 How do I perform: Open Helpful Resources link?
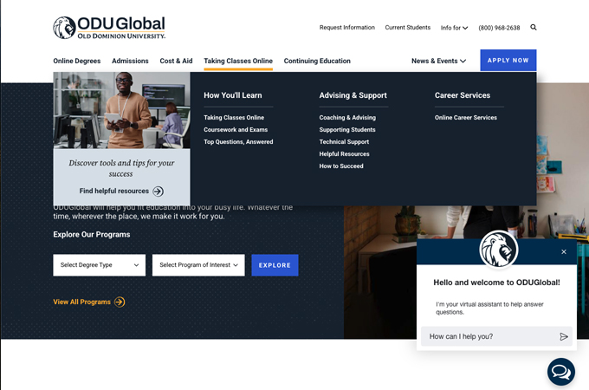tap(344, 153)
